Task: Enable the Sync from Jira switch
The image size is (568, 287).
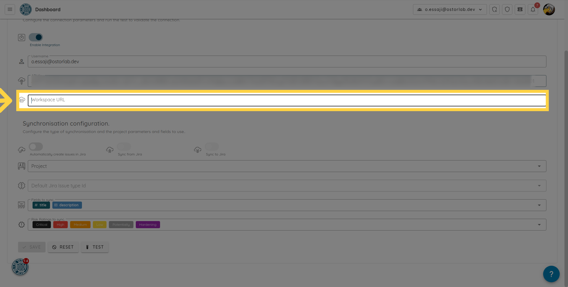Action: (x=124, y=147)
